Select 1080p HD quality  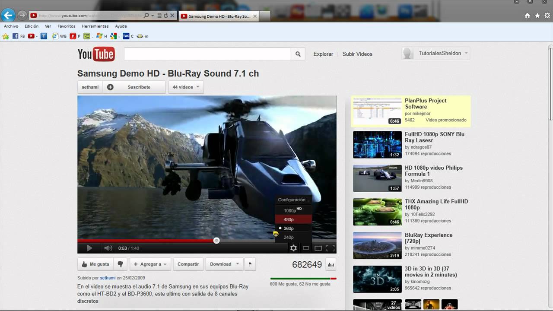point(293,210)
